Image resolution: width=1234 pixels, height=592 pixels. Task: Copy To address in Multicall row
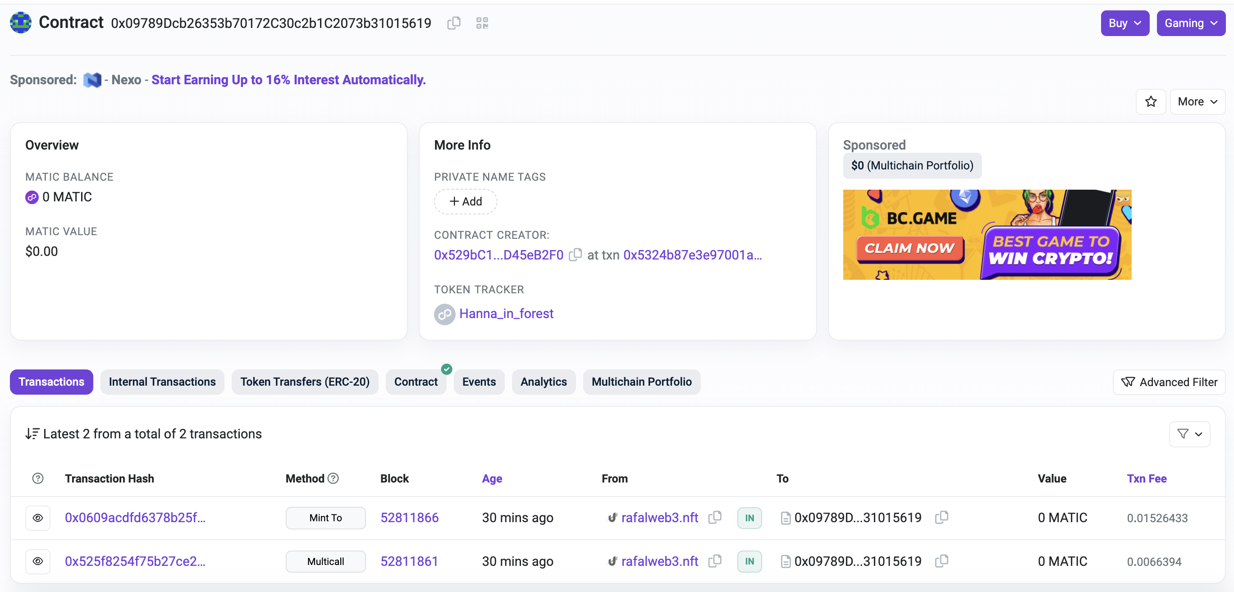[x=941, y=561]
